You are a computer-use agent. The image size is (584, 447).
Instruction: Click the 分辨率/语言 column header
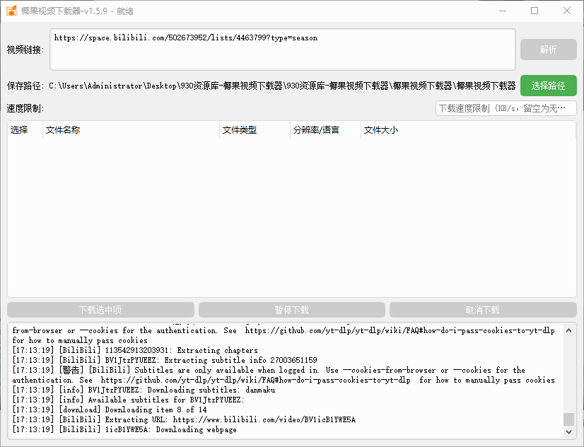coord(325,130)
